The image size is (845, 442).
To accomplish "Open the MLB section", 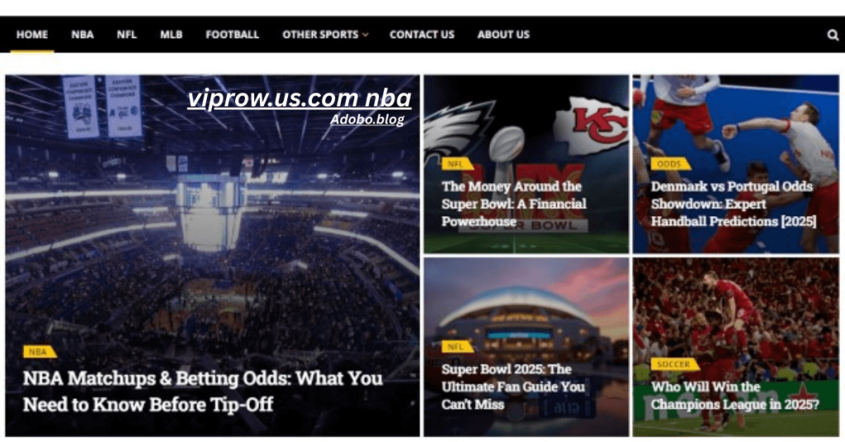I will pyautogui.click(x=172, y=35).
